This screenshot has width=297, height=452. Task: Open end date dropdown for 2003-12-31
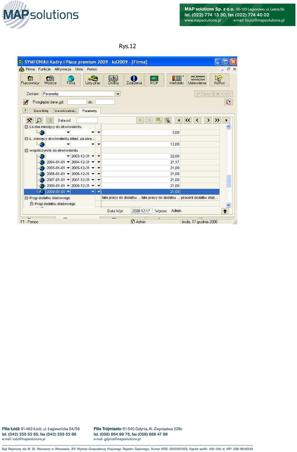click(93, 156)
